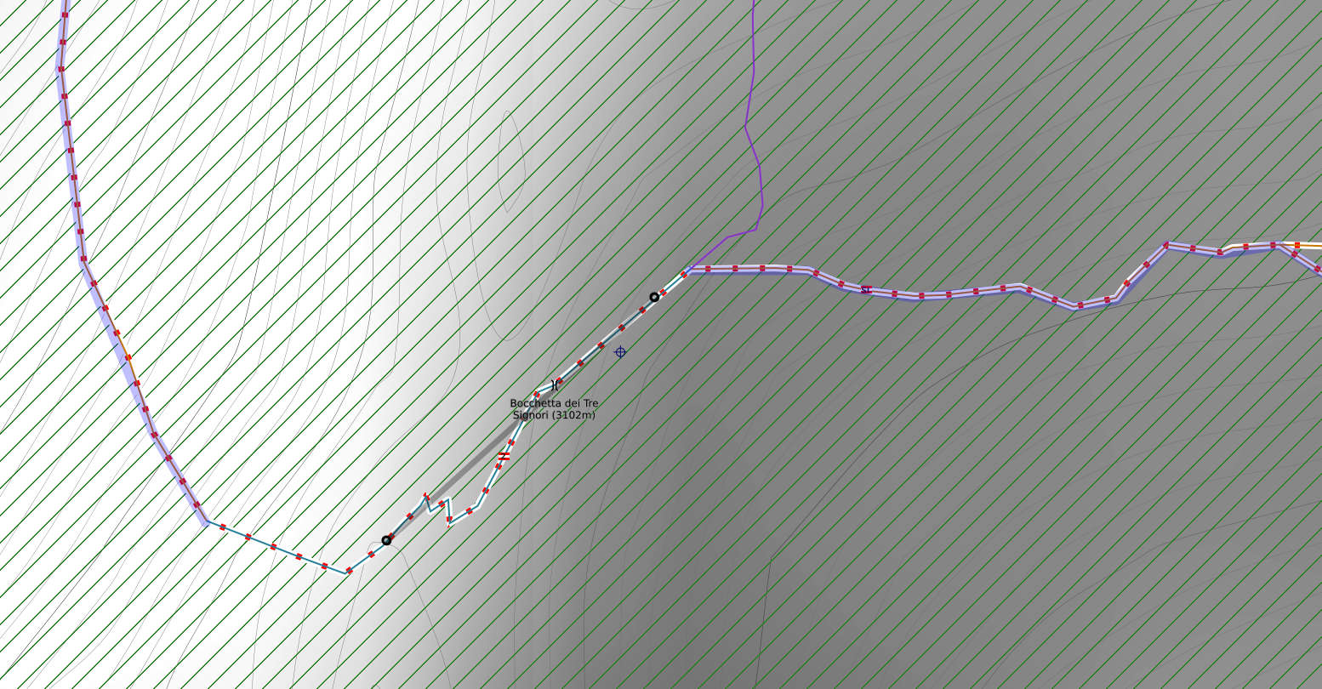
Task: Click the mountain pass saddle icon
Action: click(556, 384)
